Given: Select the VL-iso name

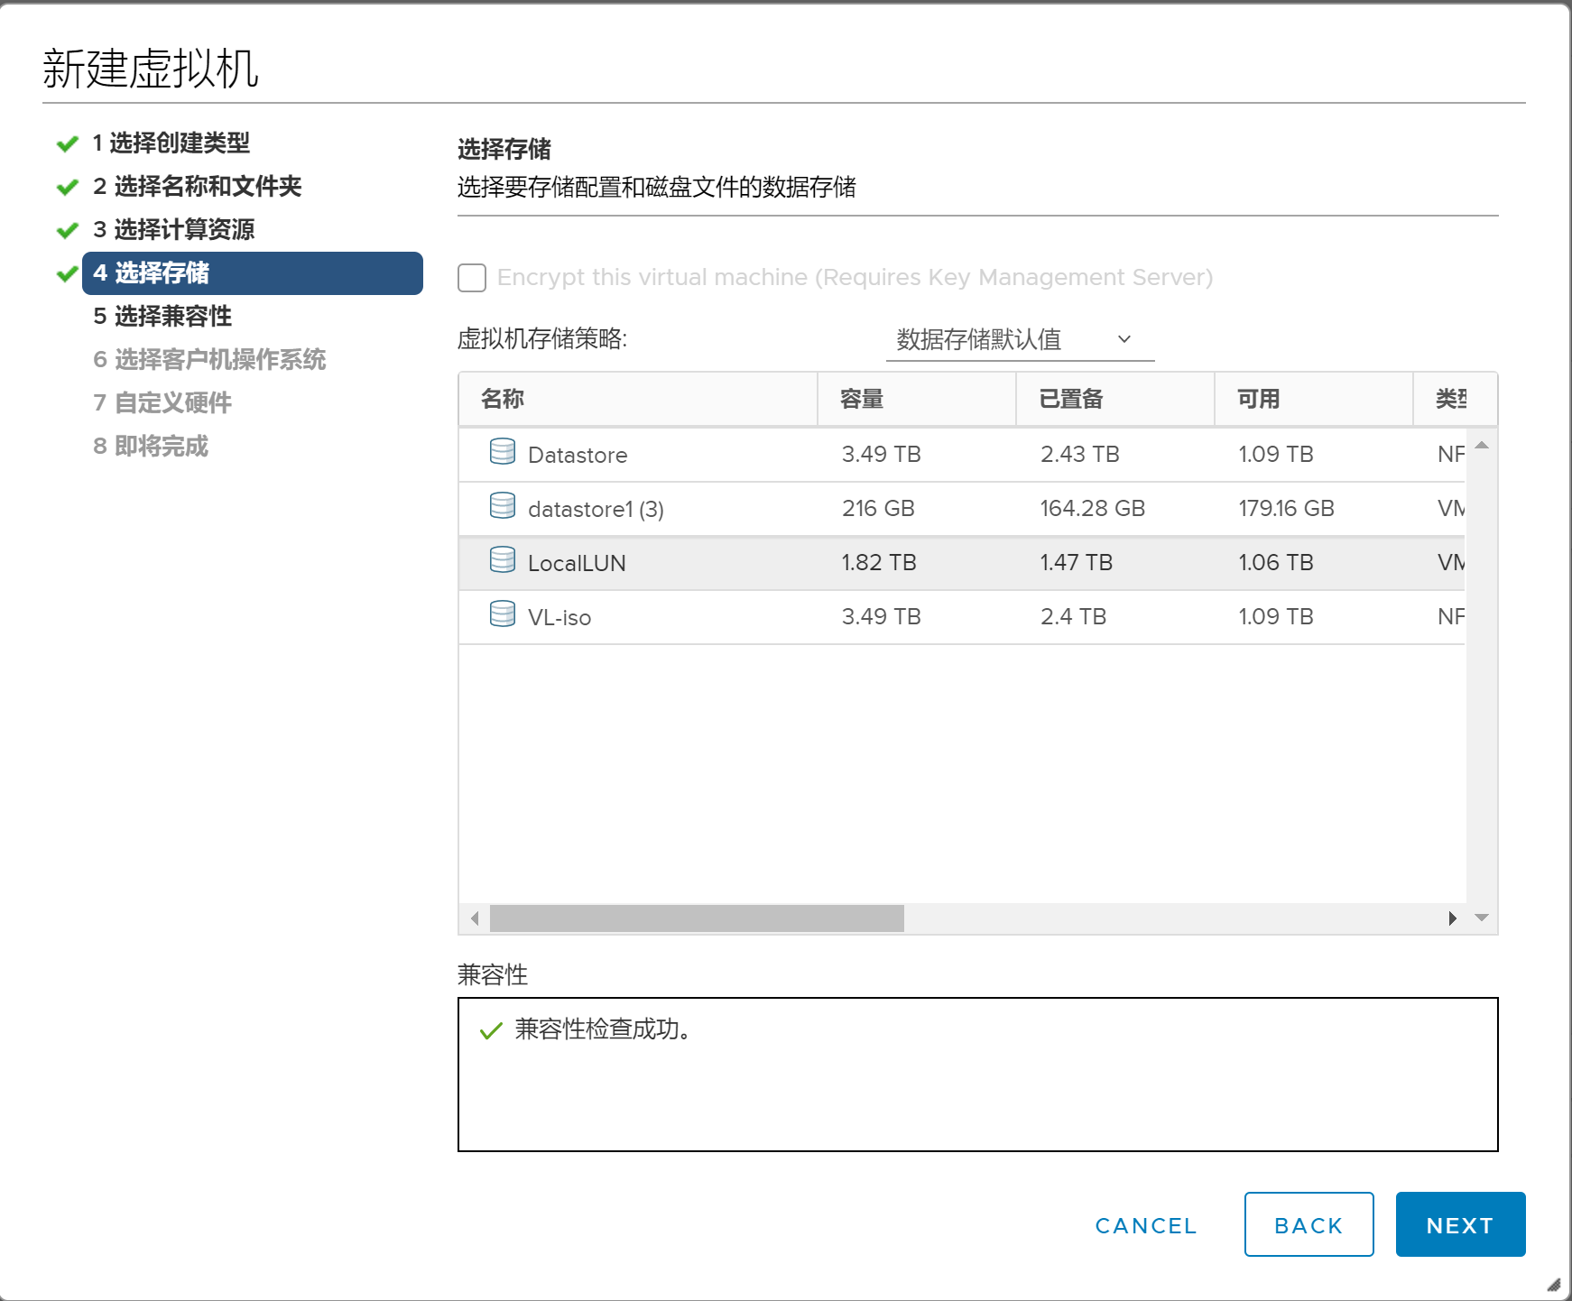Looking at the screenshot, I should 559,617.
